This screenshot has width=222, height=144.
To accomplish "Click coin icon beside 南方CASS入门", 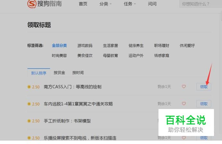I will 29,87.
